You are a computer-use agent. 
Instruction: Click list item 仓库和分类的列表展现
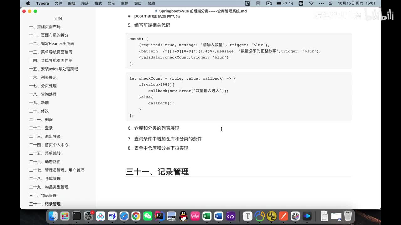point(157,128)
